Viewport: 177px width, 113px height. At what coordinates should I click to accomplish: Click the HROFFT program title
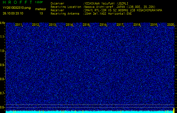pos(17,2)
